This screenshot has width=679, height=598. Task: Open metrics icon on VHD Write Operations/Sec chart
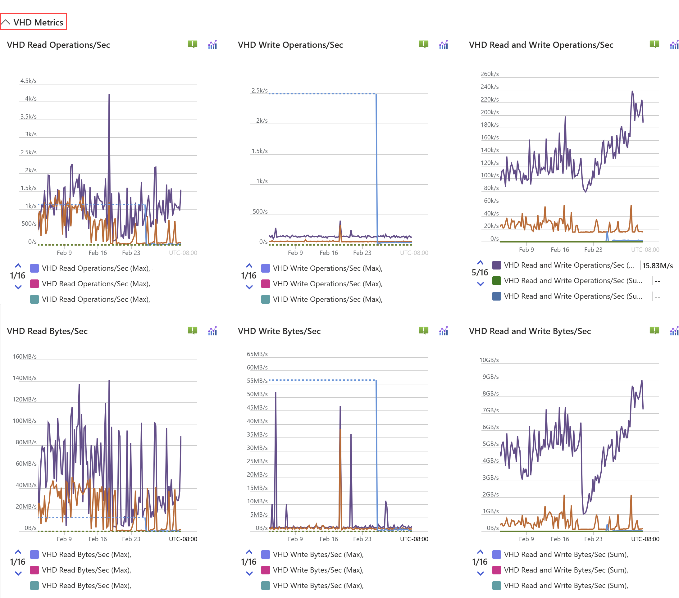click(444, 44)
